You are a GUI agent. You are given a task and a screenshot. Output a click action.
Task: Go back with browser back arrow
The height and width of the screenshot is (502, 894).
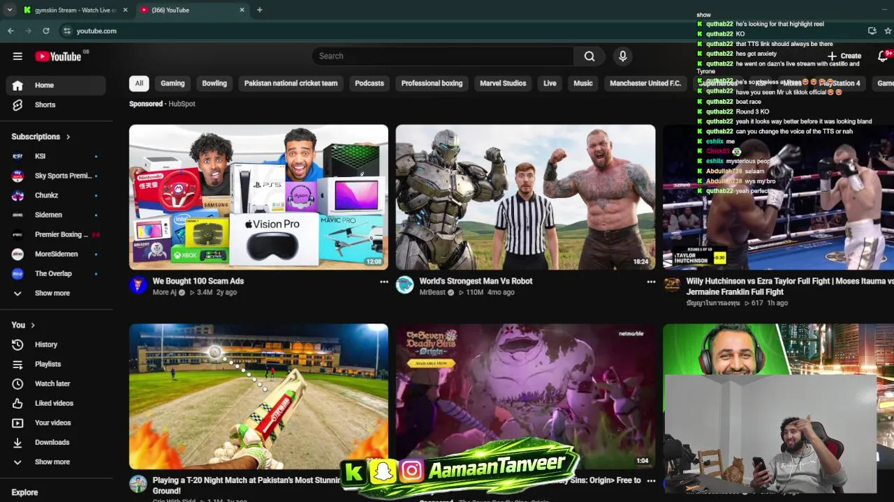pos(10,31)
